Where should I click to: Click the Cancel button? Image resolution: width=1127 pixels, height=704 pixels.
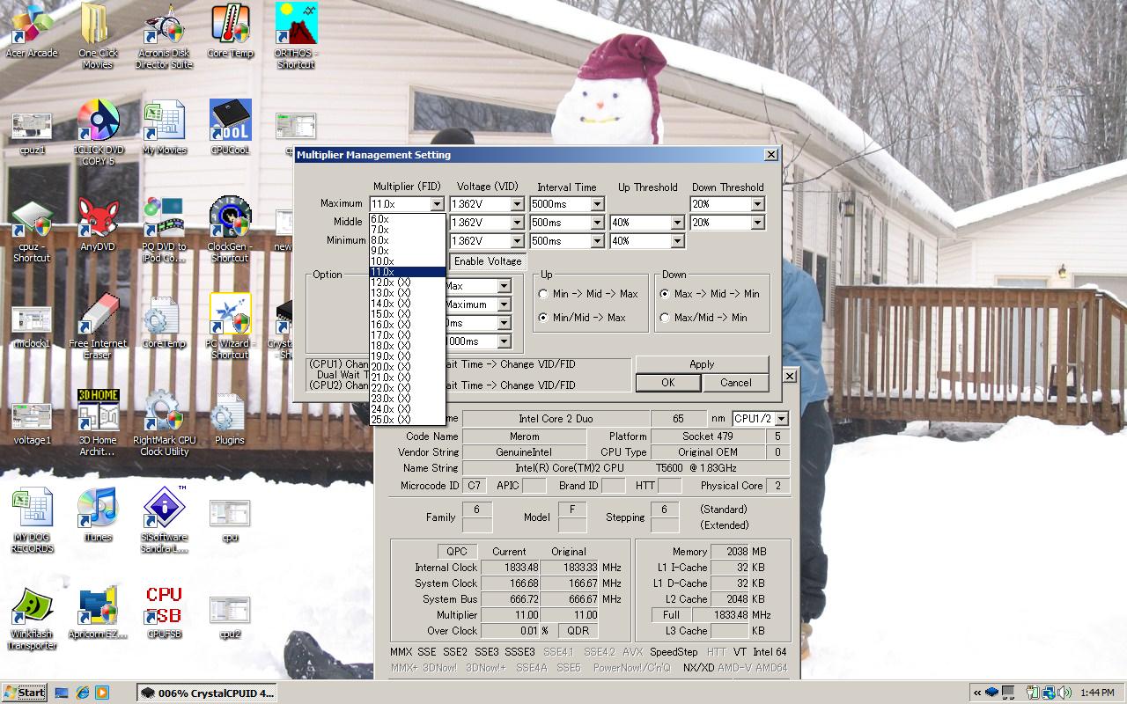point(736,383)
